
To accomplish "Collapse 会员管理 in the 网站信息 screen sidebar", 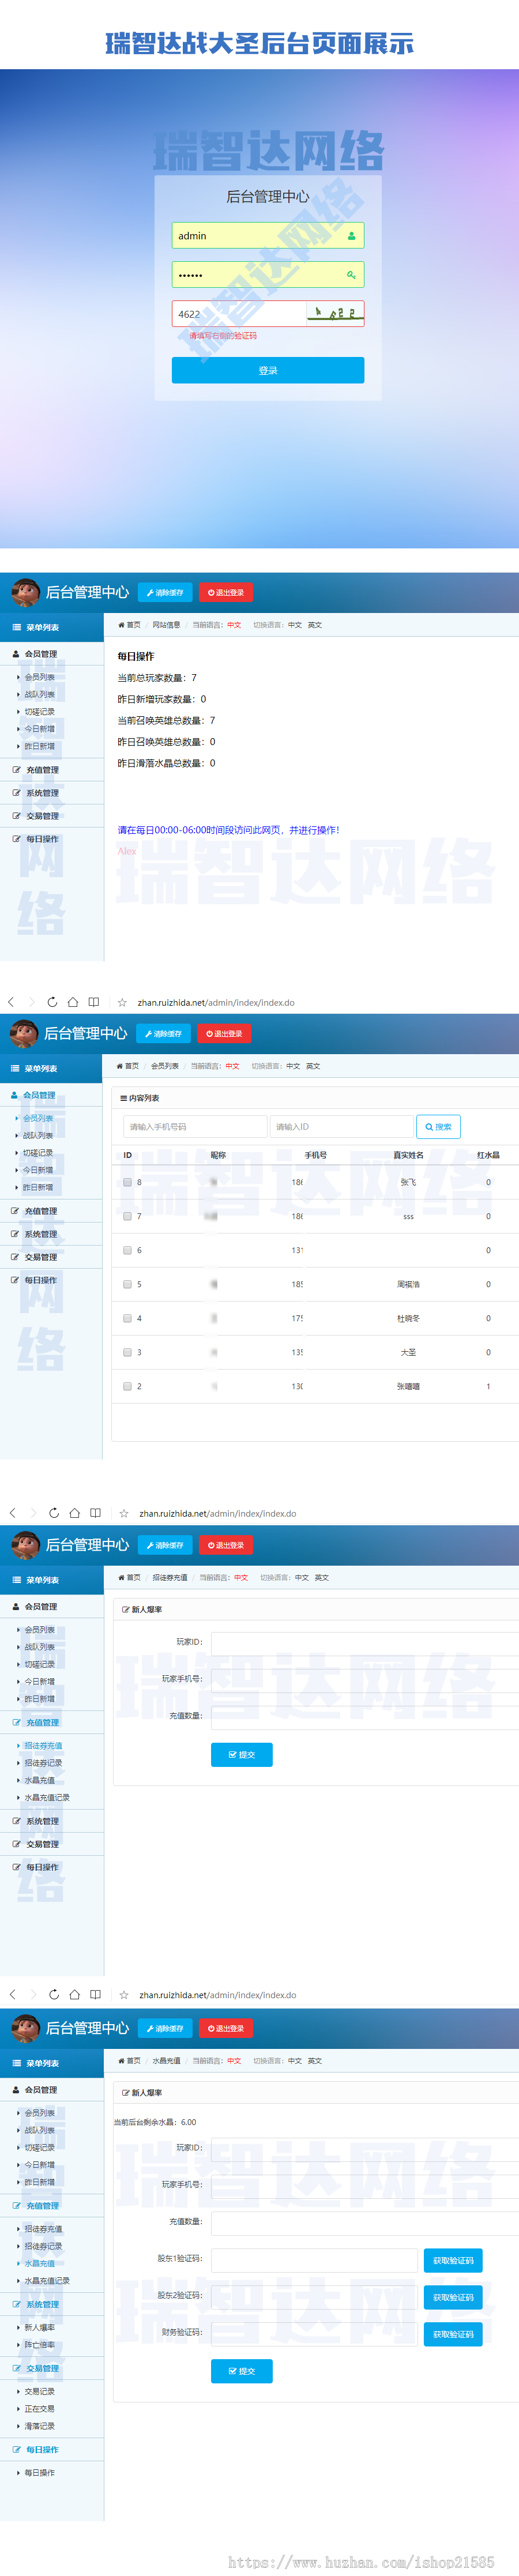I will 52,654.
